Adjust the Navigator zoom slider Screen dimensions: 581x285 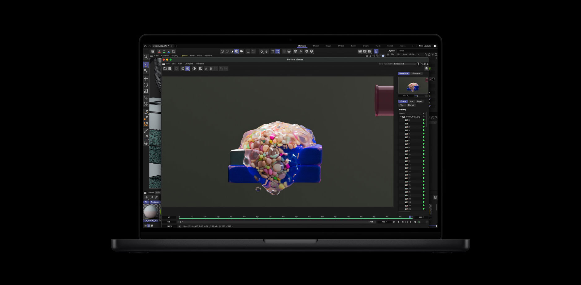(417, 96)
